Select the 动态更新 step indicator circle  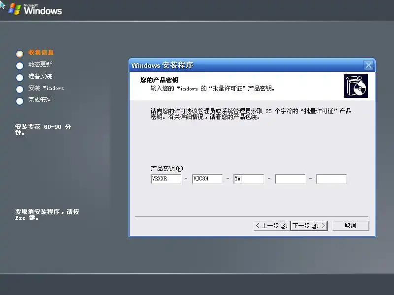coord(20,66)
